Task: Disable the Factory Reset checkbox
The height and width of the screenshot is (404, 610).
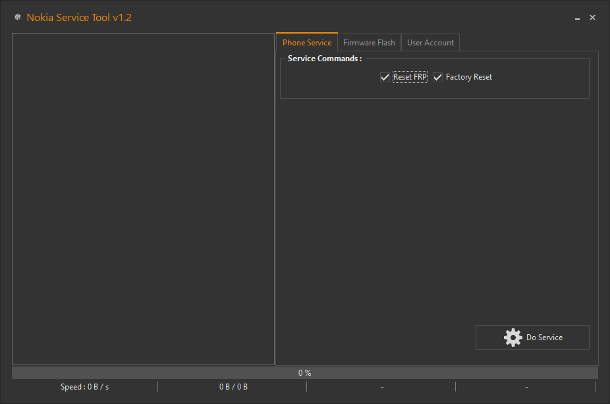Action: pyautogui.click(x=437, y=77)
